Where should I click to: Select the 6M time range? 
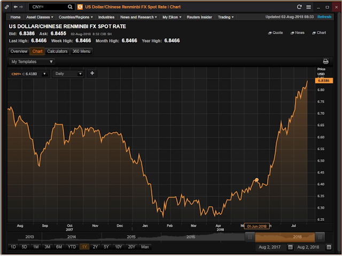59,247
